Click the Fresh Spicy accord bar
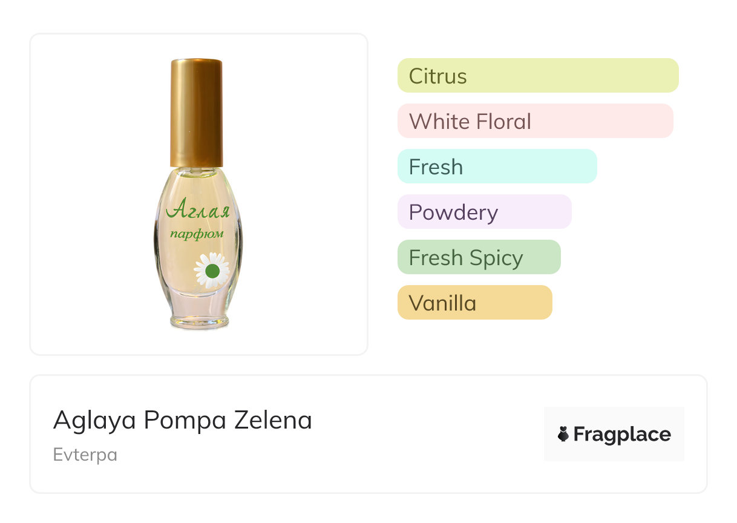737x523 pixels. pos(479,257)
